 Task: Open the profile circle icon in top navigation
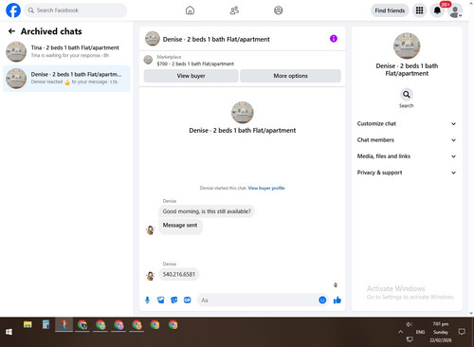[279, 10]
